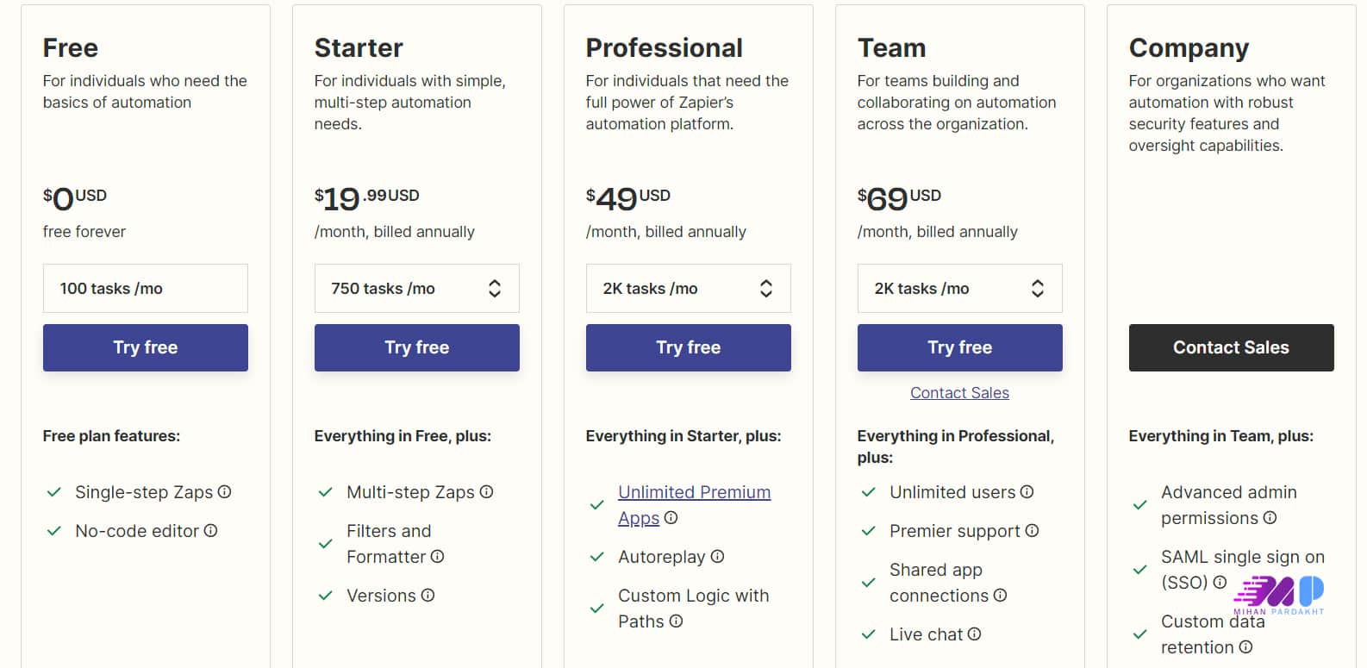Click info icon next to No-code editor
Viewport: 1367px width, 668px height.
coord(211,531)
